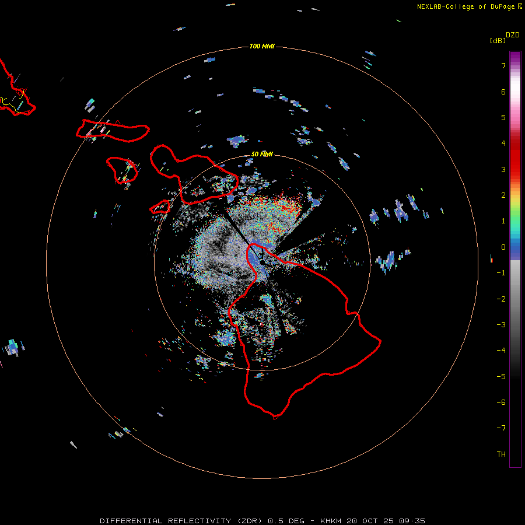Click the 7 value on the ZDR scale
The width and height of the screenshot is (525, 525).
click(503, 65)
